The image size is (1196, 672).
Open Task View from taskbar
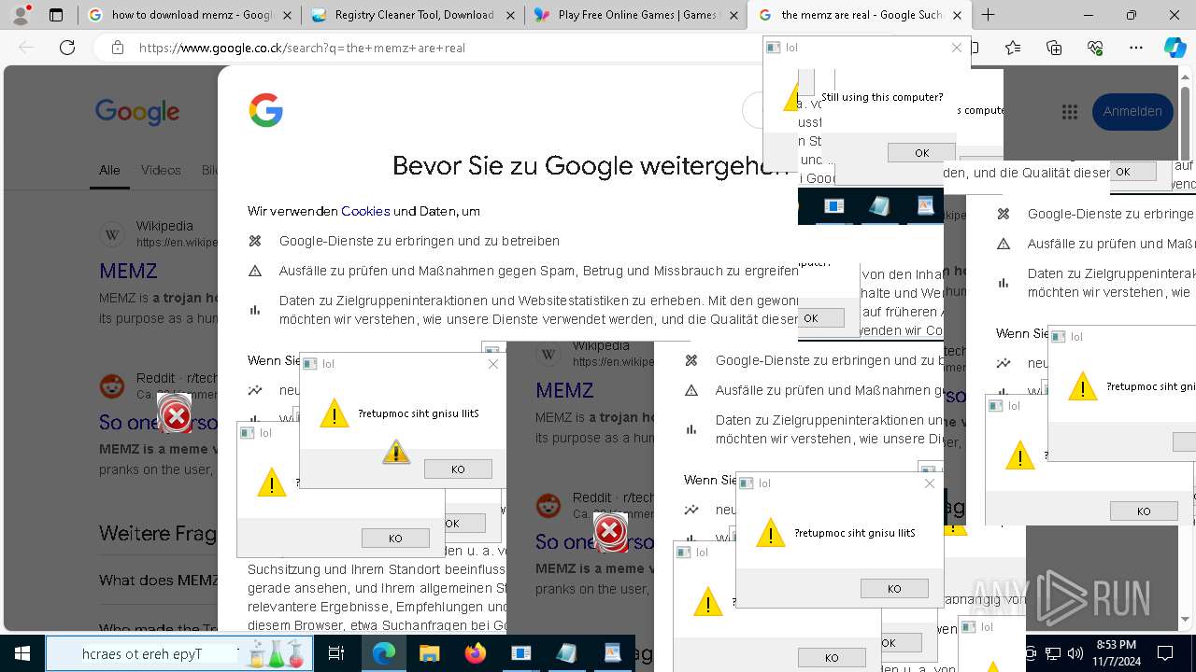[x=336, y=653]
